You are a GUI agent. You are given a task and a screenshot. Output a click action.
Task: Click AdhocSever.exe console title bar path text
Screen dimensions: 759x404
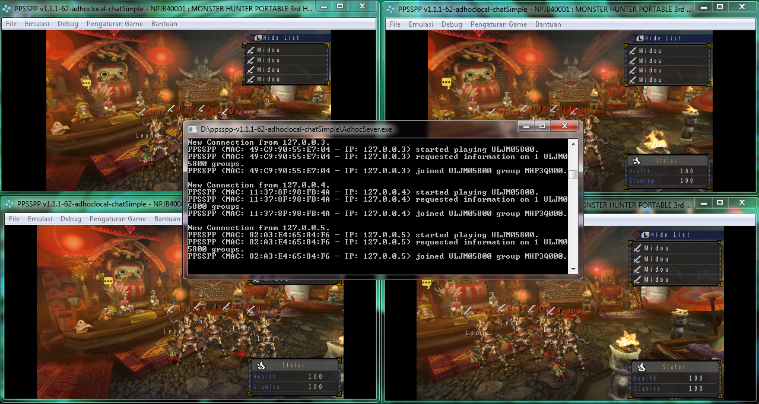(296, 129)
